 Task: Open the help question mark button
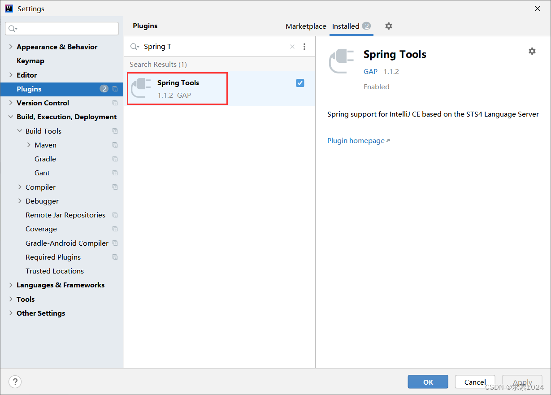point(15,382)
